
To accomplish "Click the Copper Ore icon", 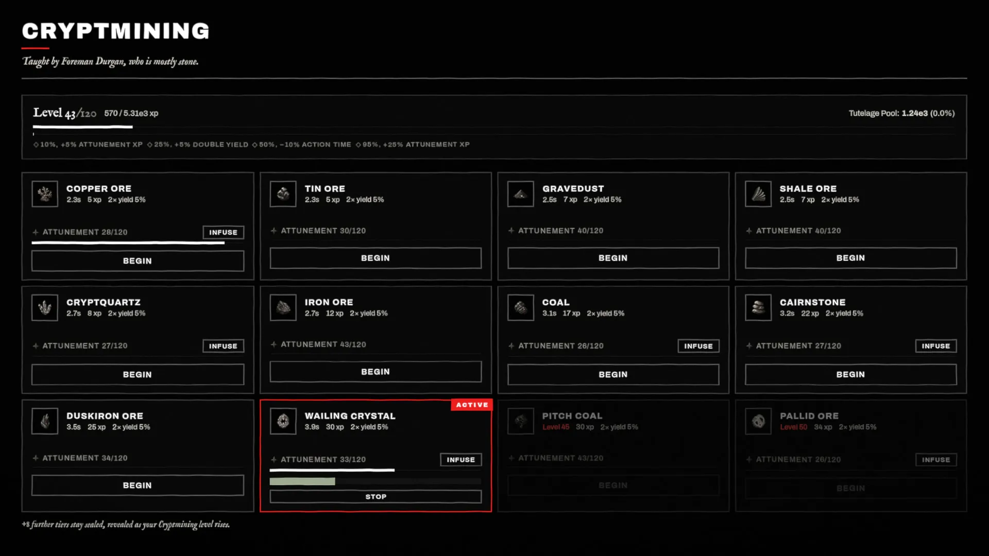I will 45,194.
